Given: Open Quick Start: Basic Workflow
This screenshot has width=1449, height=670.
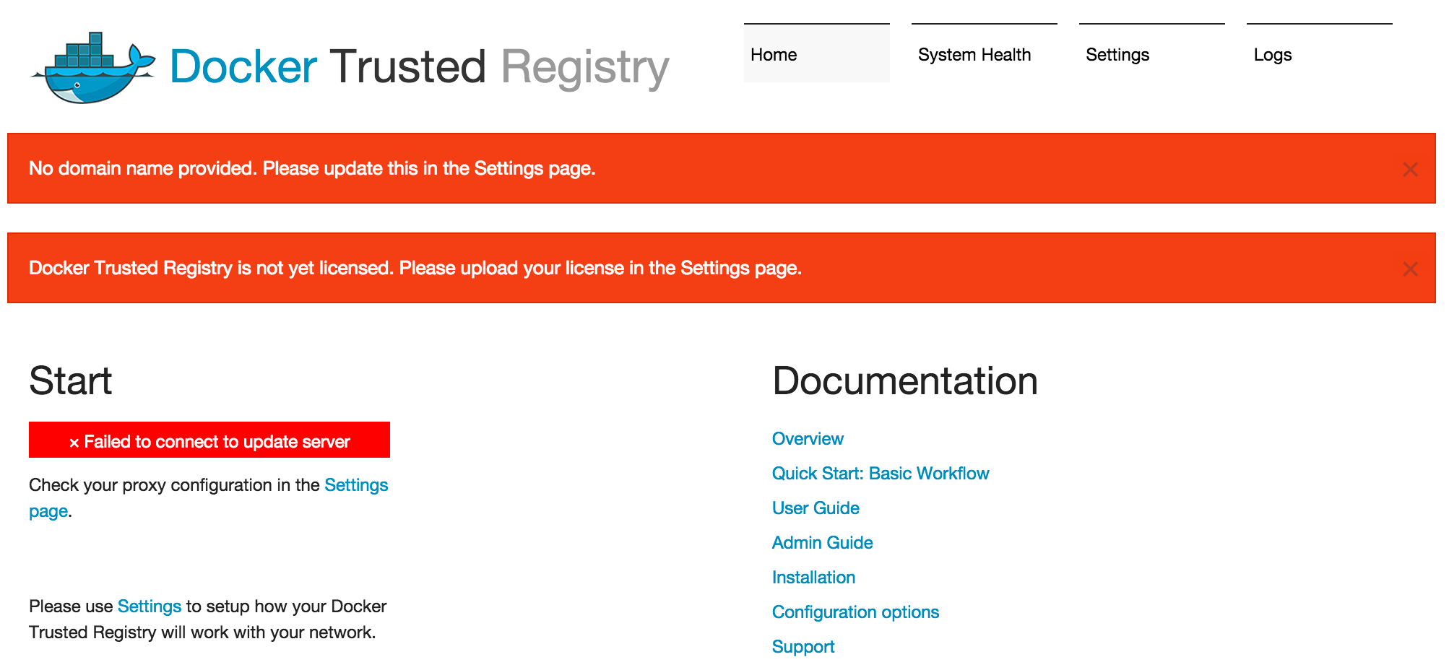Looking at the screenshot, I should tap(881, 473).
